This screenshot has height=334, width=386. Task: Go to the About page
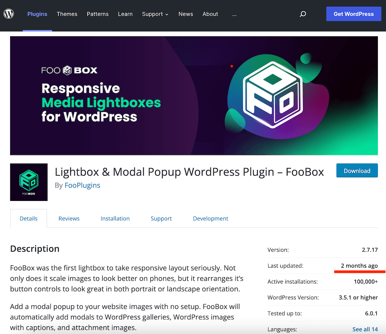point(210,14)
